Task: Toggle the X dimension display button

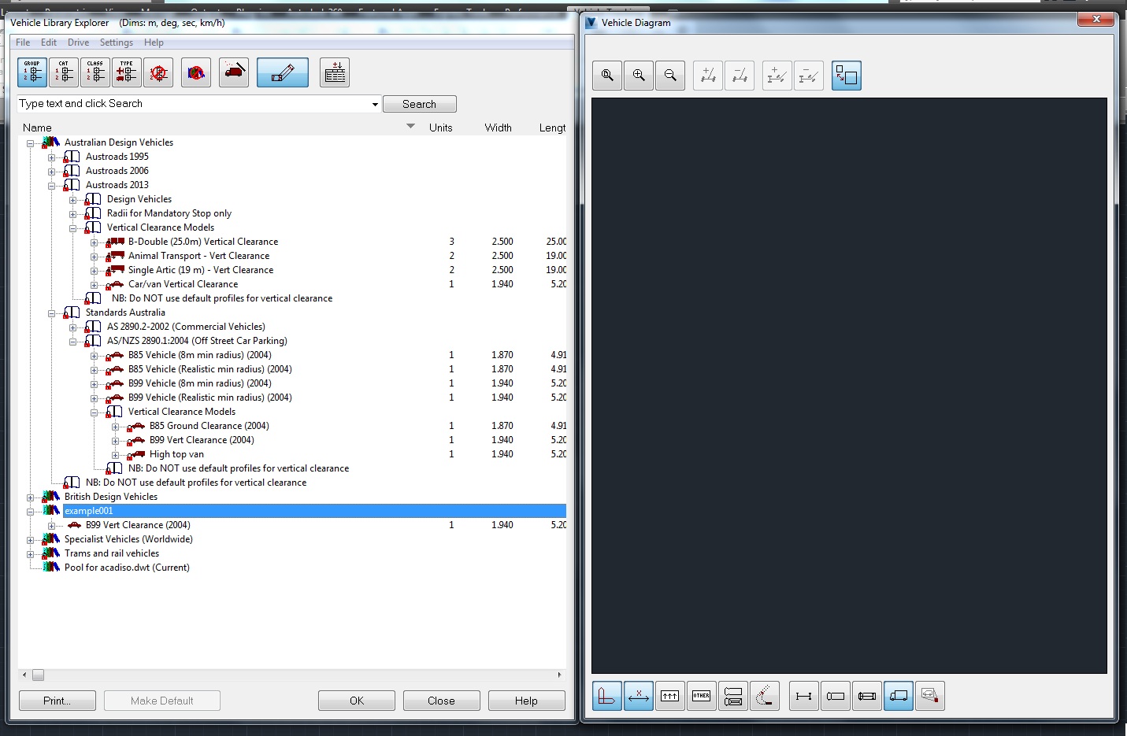Action: (x=638, y=696)
